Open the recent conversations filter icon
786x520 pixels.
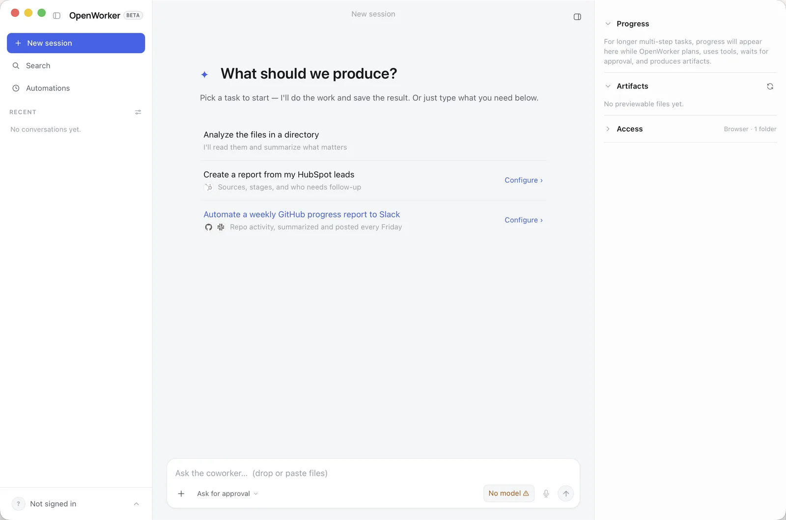click(x=138, y=112)
